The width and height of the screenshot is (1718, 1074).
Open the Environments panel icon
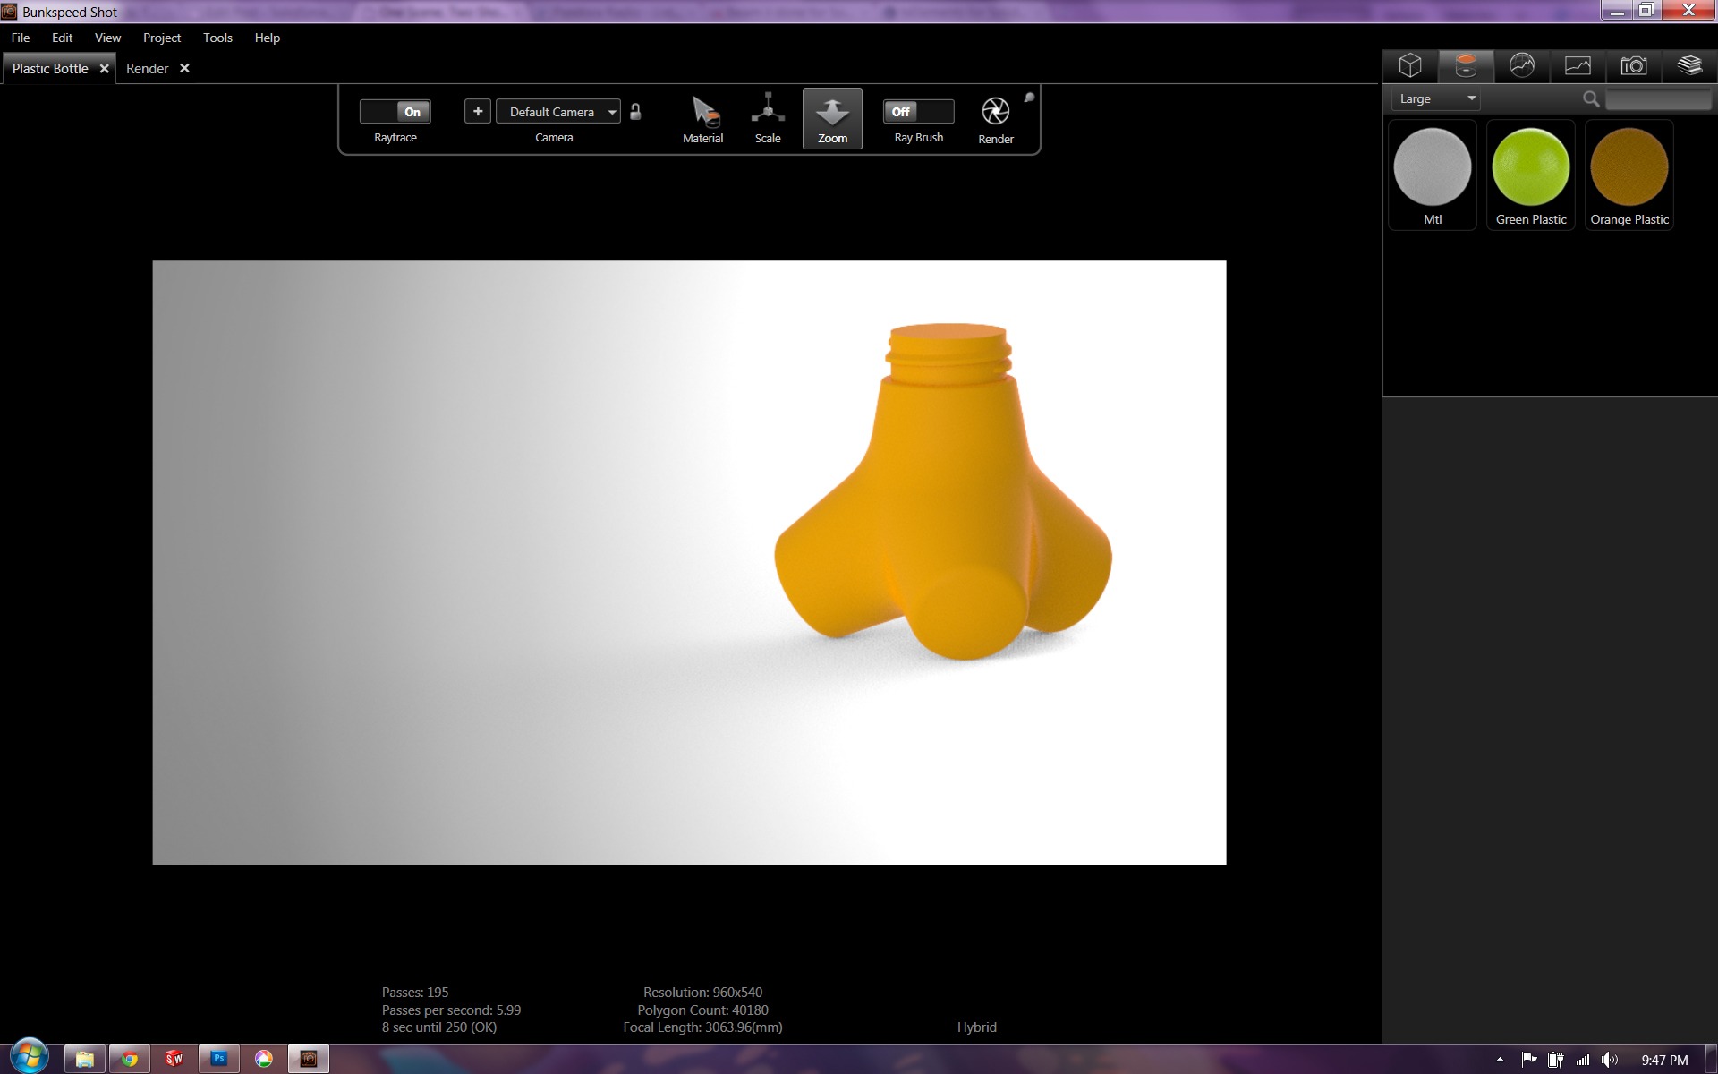(1521, 65)
